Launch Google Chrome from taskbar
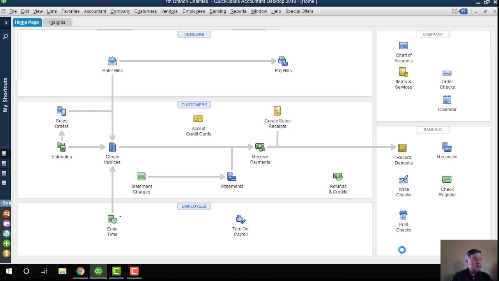This screenshot has height=281, width=499. pos(80,271)
